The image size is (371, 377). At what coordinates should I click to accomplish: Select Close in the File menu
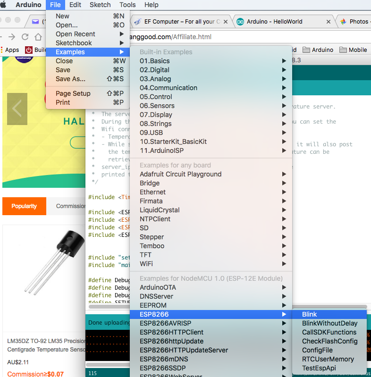[88, 61]
